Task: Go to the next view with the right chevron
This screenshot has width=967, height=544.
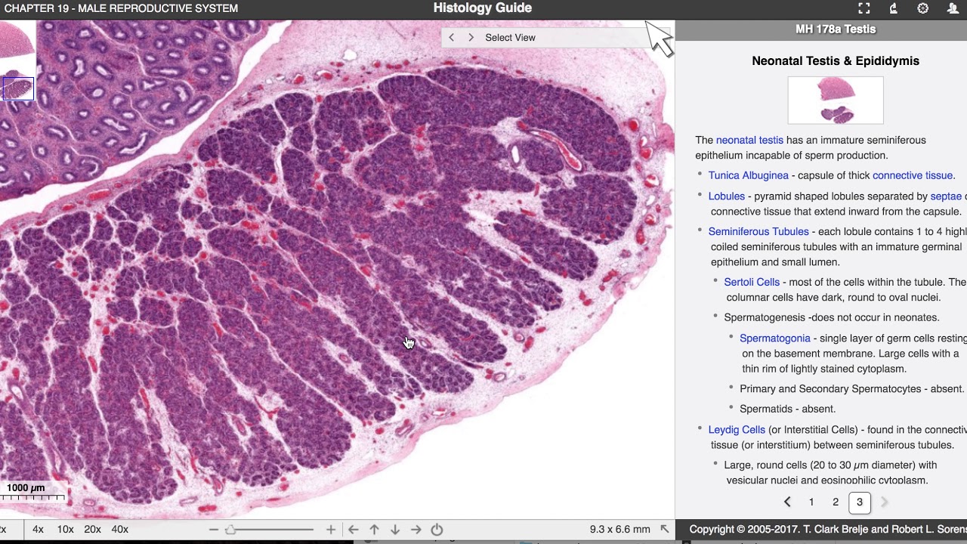Action: coord(471,37)
